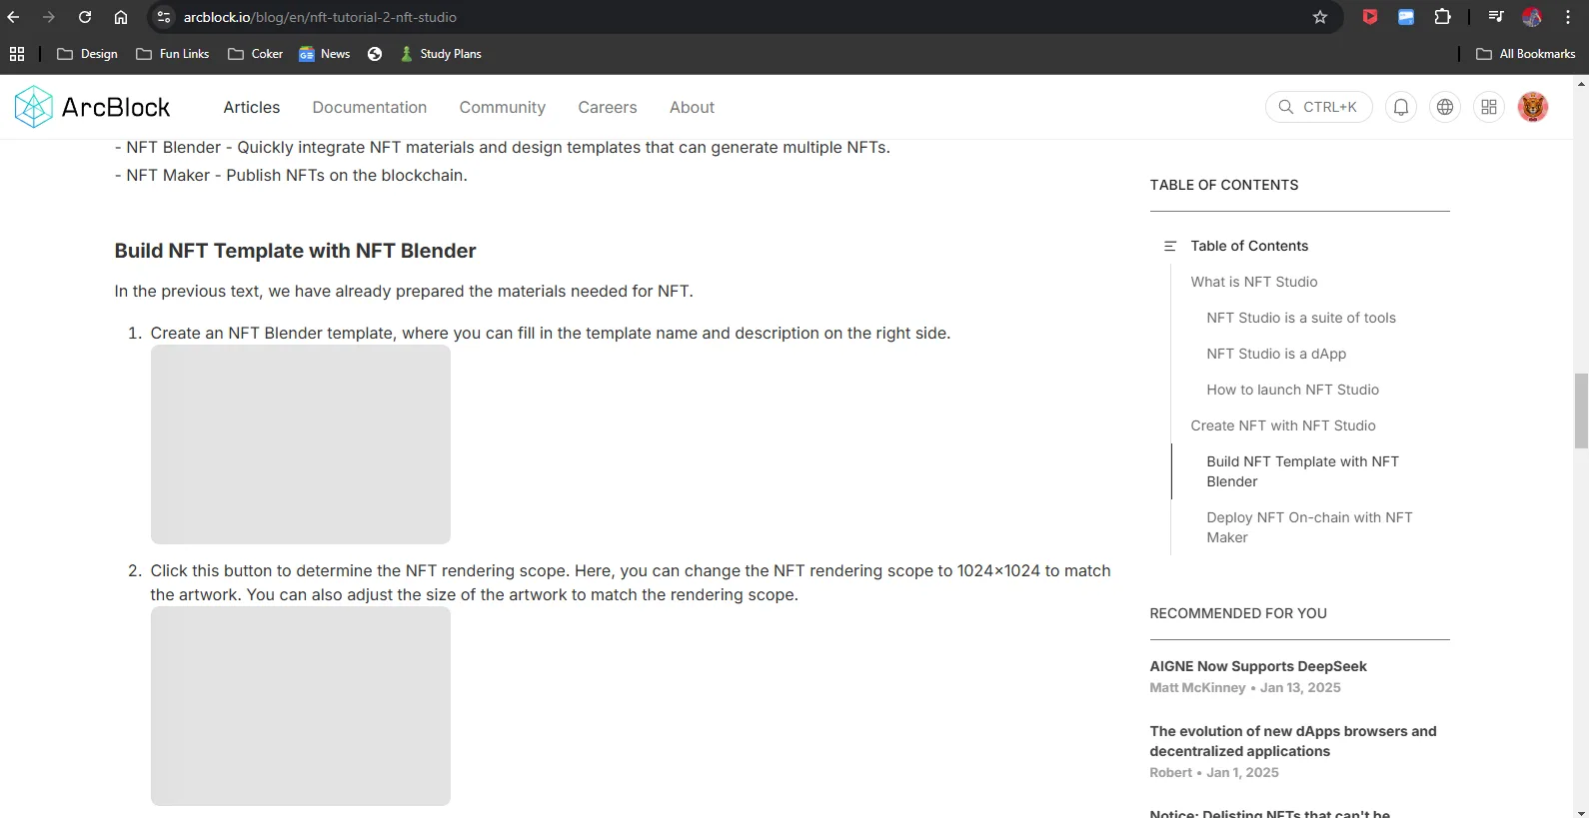Jump to 'NFT Studio is a dApp' section
The height and width of the screenshot is (818, 1589).
[x=1276, y=354]
